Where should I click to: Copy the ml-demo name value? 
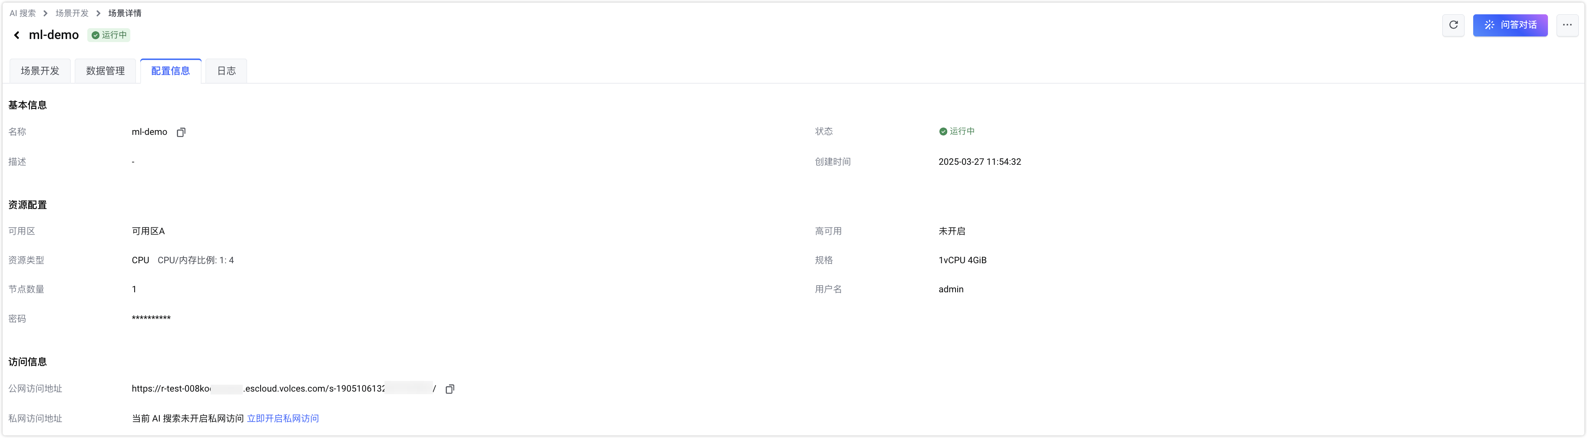181,132
